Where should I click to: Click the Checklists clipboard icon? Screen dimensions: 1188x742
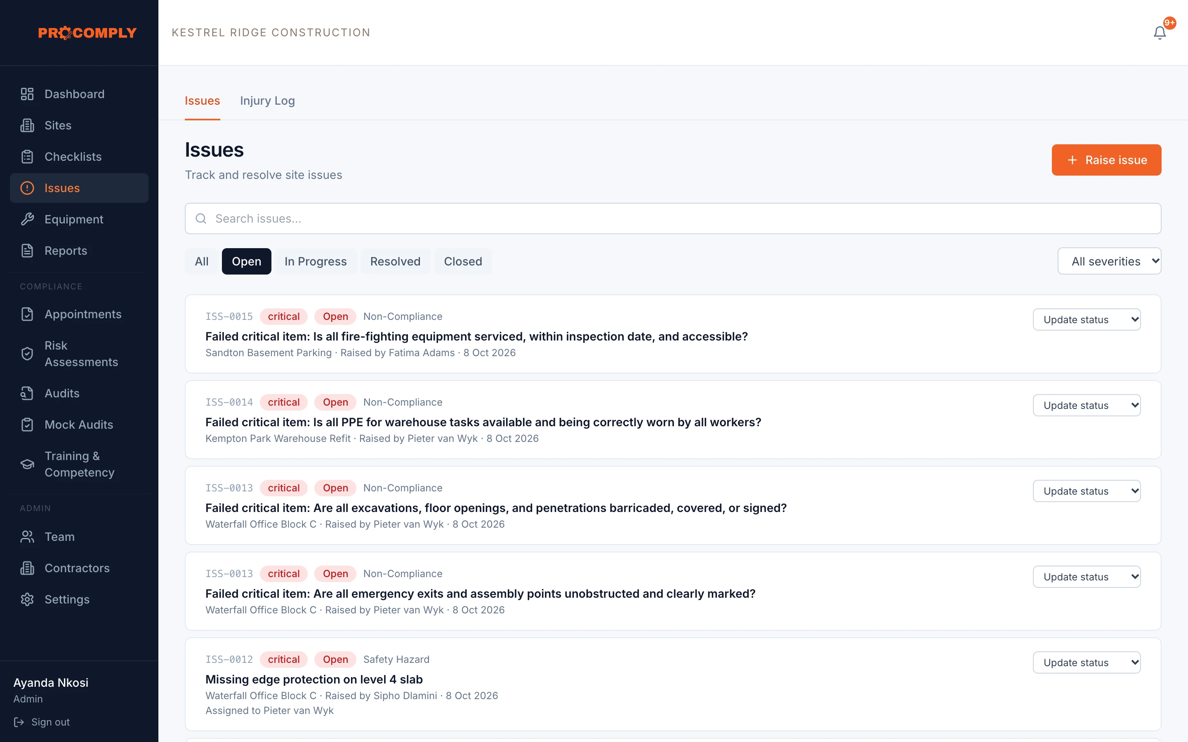tap(27, 157)
